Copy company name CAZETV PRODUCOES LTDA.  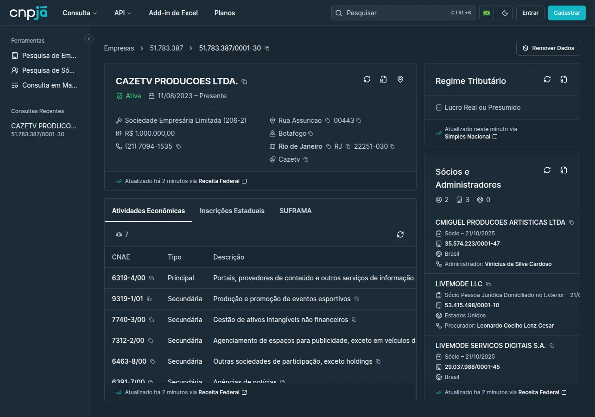click(x=244, y=82)
